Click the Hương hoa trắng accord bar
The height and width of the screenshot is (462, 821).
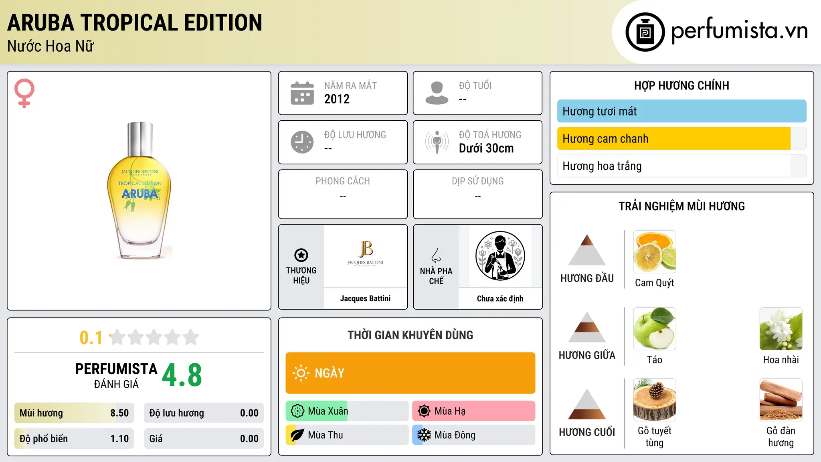coord(682,166)
